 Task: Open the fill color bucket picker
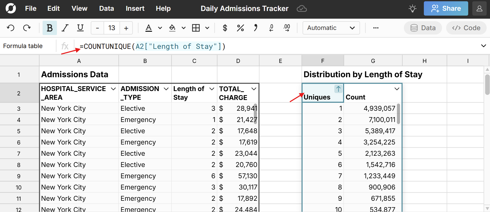[172, 28]
